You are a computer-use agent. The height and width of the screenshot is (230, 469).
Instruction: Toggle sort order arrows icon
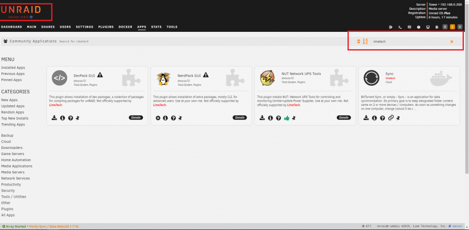click(359, 42)
